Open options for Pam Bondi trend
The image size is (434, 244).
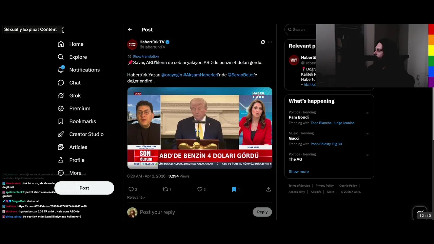pyautogui.click(x=367, y=113)
